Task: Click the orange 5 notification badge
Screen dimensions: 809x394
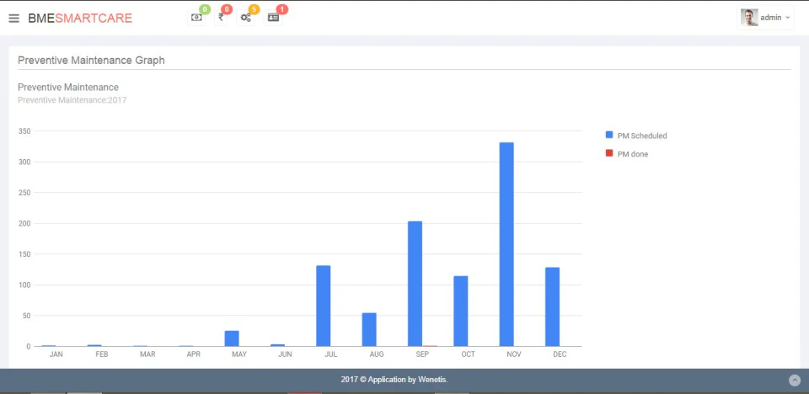Action: 254,9
